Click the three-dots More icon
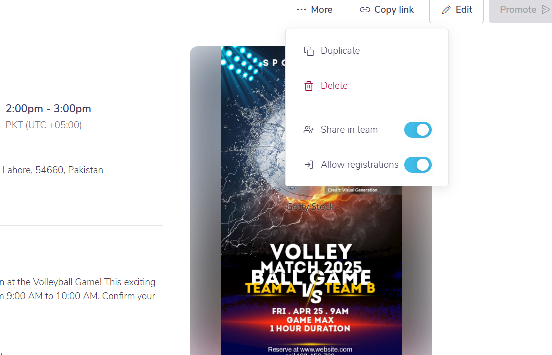 tap(301, 10)
